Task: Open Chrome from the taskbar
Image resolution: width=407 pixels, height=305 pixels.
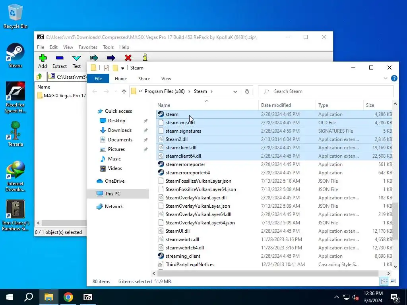Action: [x=68, y=297]
